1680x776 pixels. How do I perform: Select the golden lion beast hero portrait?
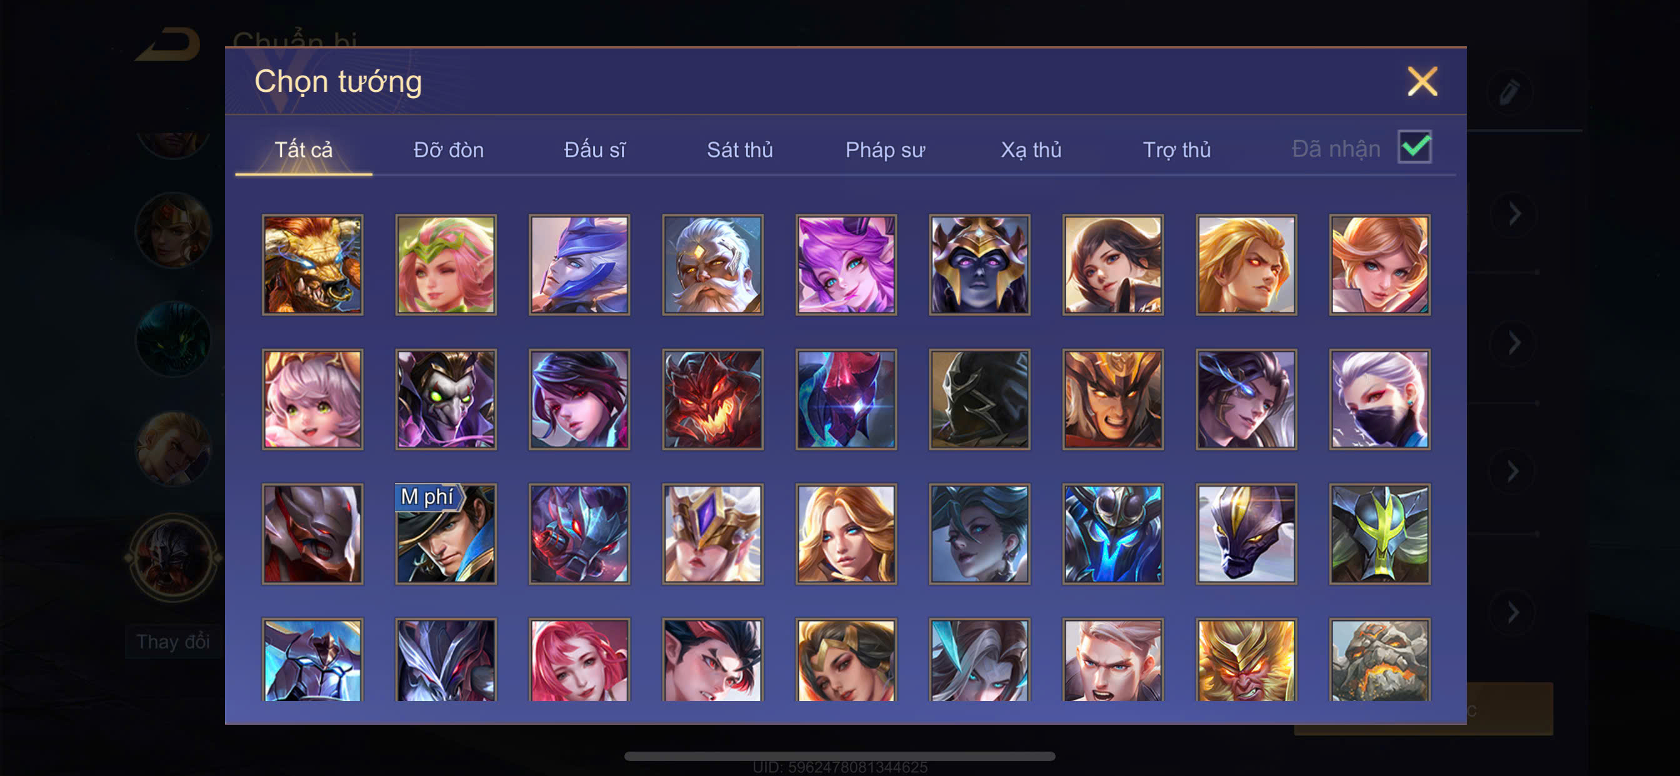(x=312, y=265)
